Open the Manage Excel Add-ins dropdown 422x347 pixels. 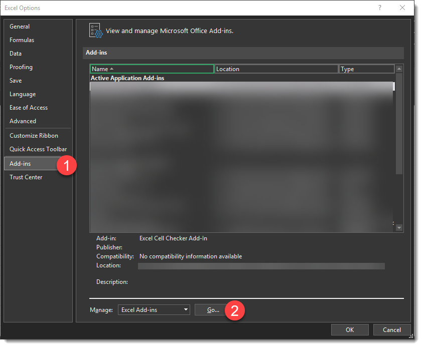click(x=154, y=309)
